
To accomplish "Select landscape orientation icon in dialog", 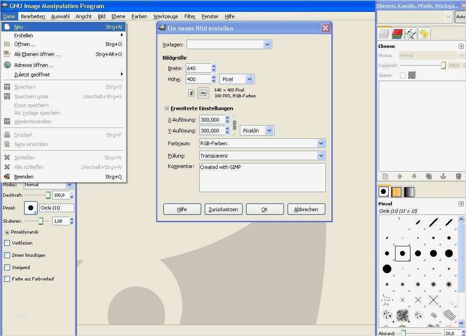I will [203, 93].
